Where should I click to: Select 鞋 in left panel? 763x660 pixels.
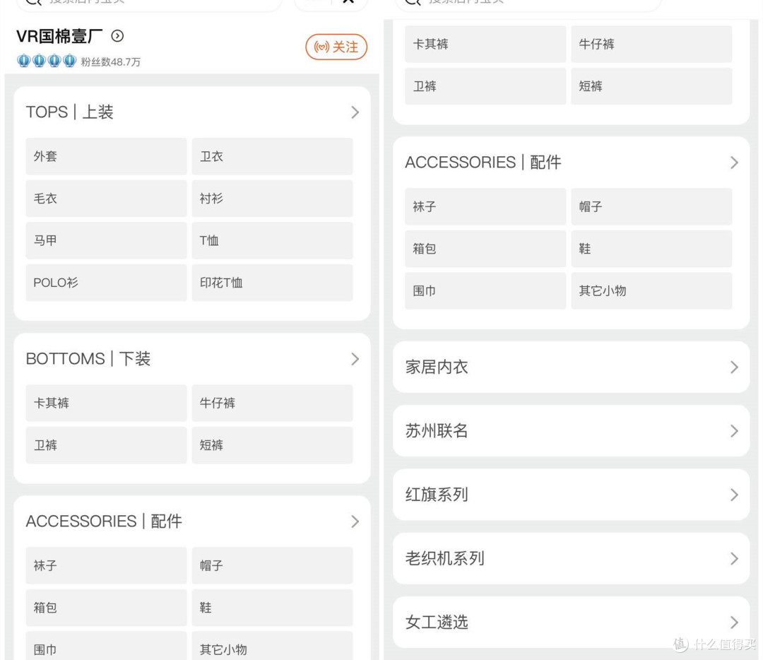[272, 608]
